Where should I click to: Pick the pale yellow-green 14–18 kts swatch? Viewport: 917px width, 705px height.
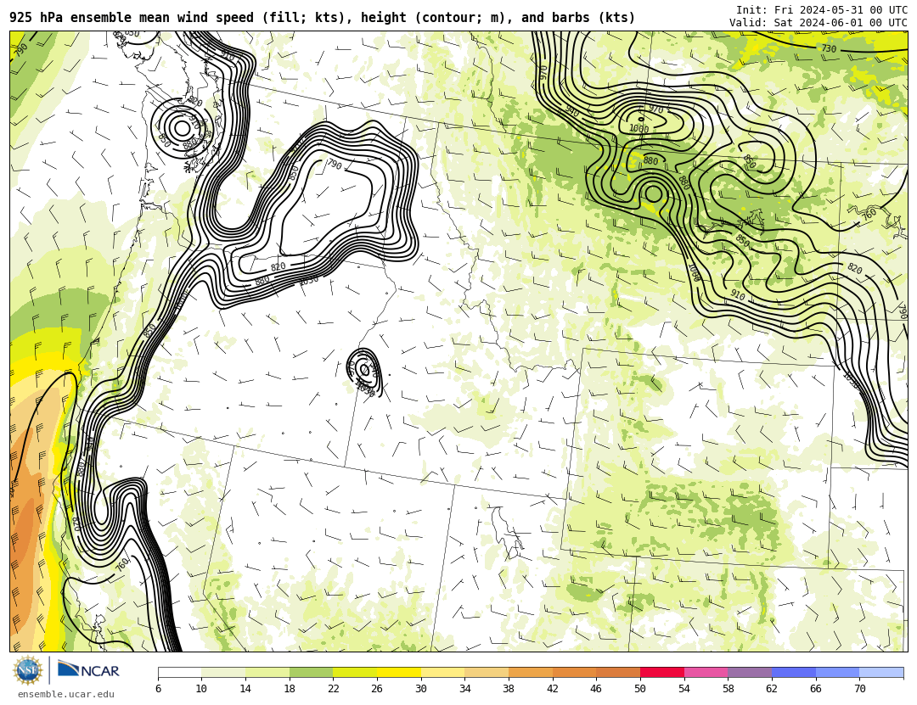(267, 672)
